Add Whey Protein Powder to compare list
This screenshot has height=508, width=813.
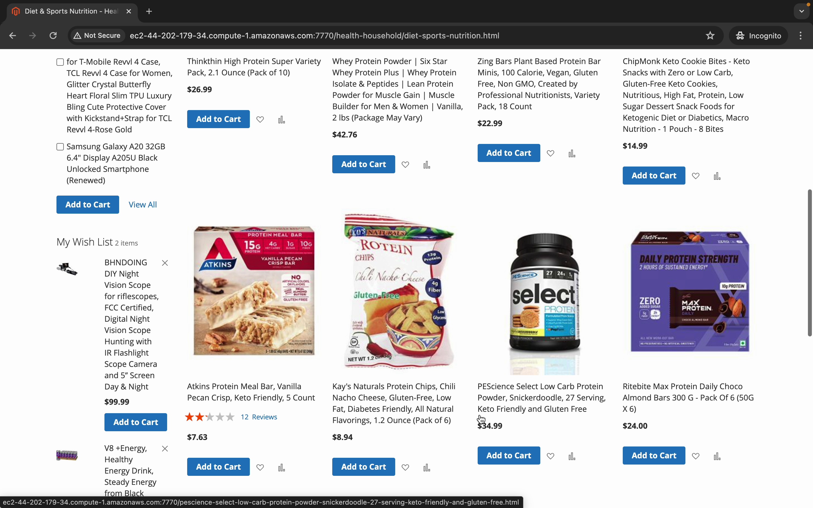click(x=427, y=165)
